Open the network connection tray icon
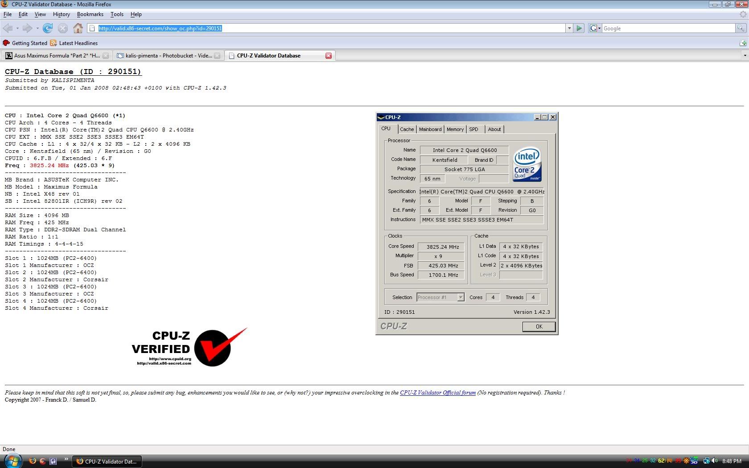The image size is (749, 468). tap(706, 461)
